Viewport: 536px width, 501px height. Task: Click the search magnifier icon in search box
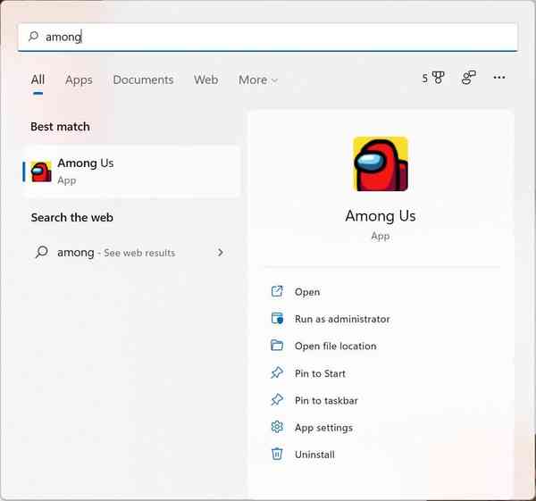point(33,36)
